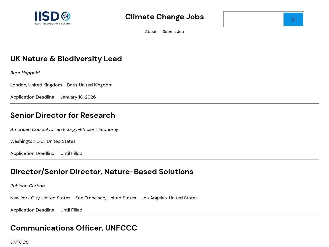The height and width of the screenshot is (247, 329).
Task: Open the UK Nature & Biodiversity Lead job
Action: click(66, 59)
